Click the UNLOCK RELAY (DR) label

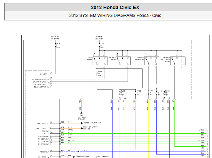[x=139, y=59]
